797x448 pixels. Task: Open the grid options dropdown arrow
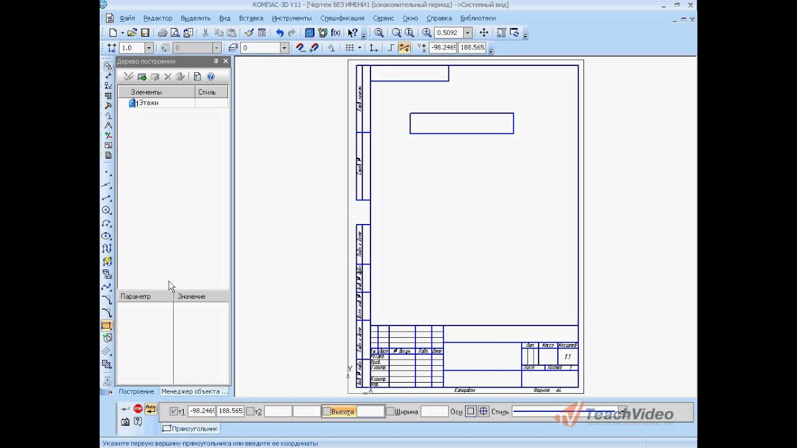[359, 48]
